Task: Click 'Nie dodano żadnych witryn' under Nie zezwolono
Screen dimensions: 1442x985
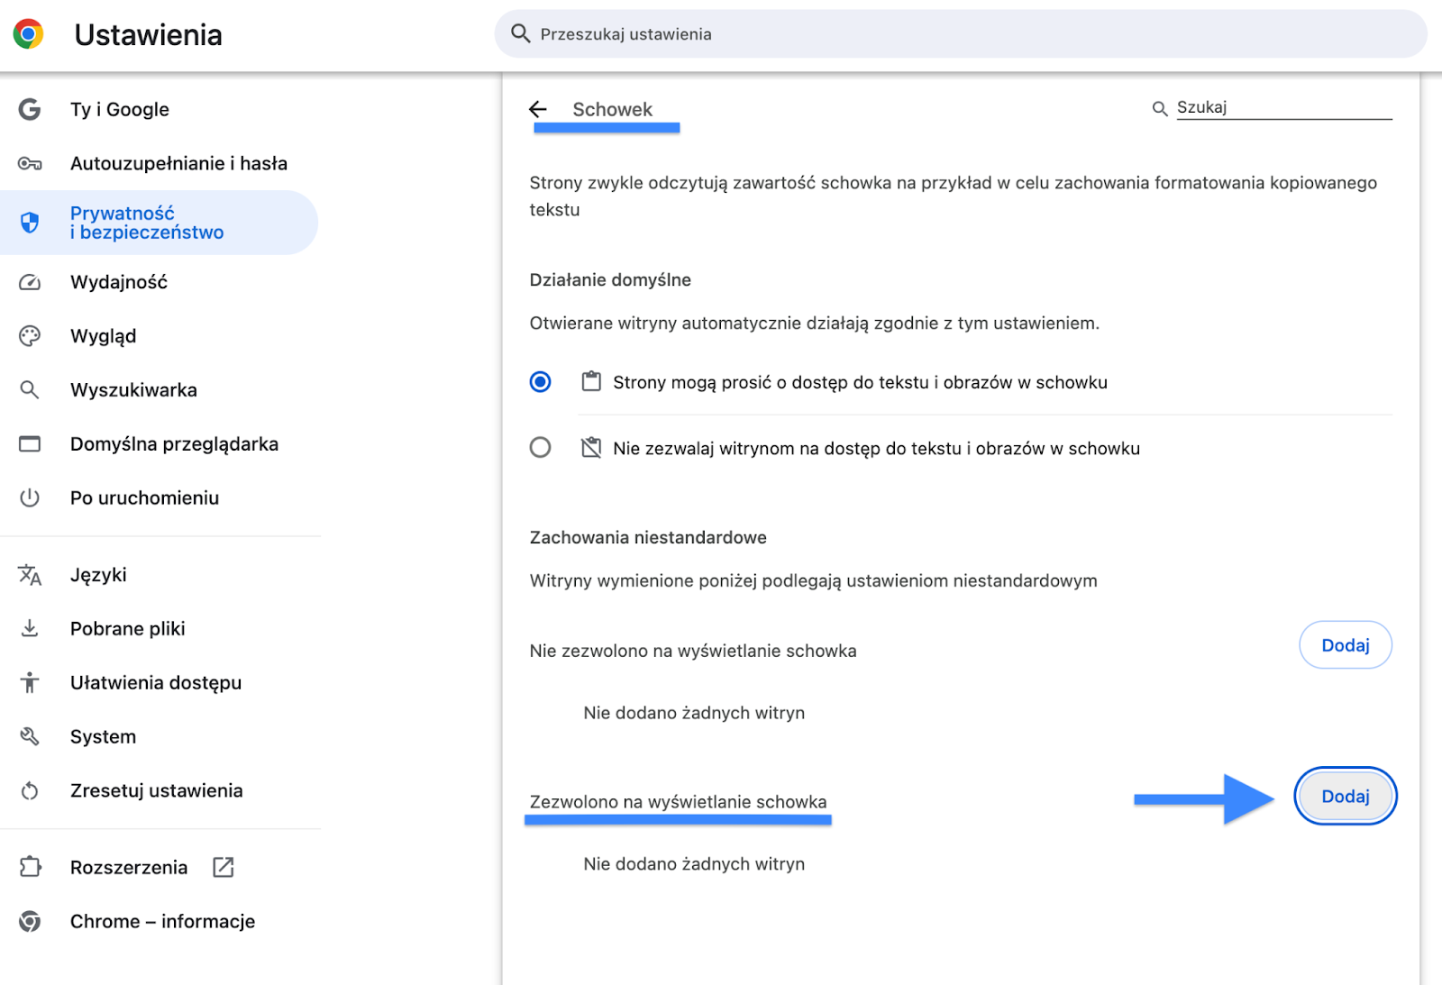Action: click(694, 713)
